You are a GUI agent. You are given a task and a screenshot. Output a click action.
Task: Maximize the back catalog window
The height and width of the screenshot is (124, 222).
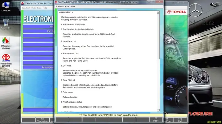178,3
